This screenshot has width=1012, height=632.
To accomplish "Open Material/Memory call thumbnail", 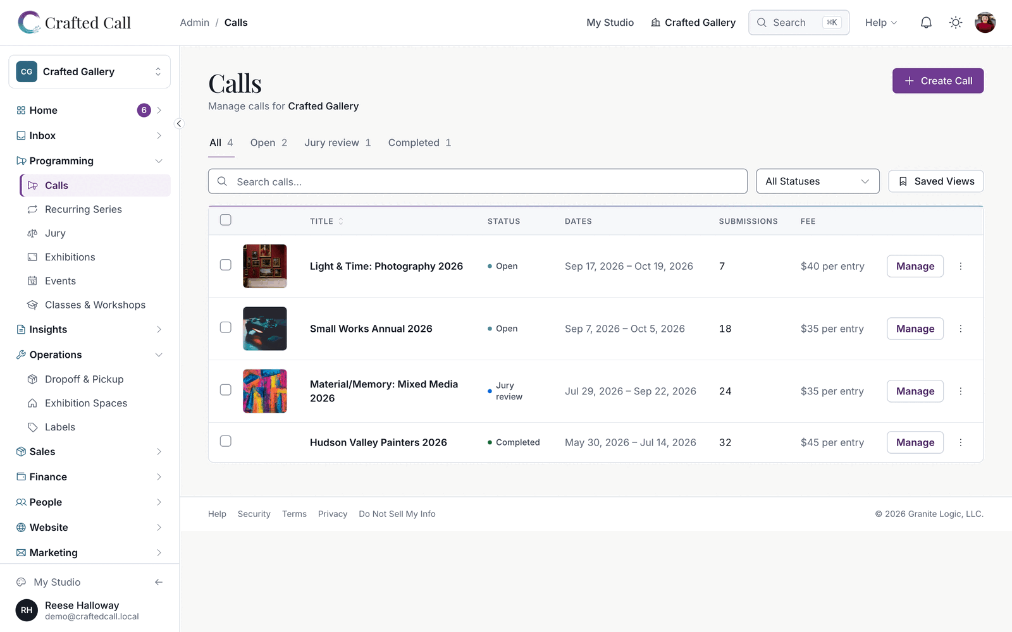I will pyautogui.click(x=265, y=391).
